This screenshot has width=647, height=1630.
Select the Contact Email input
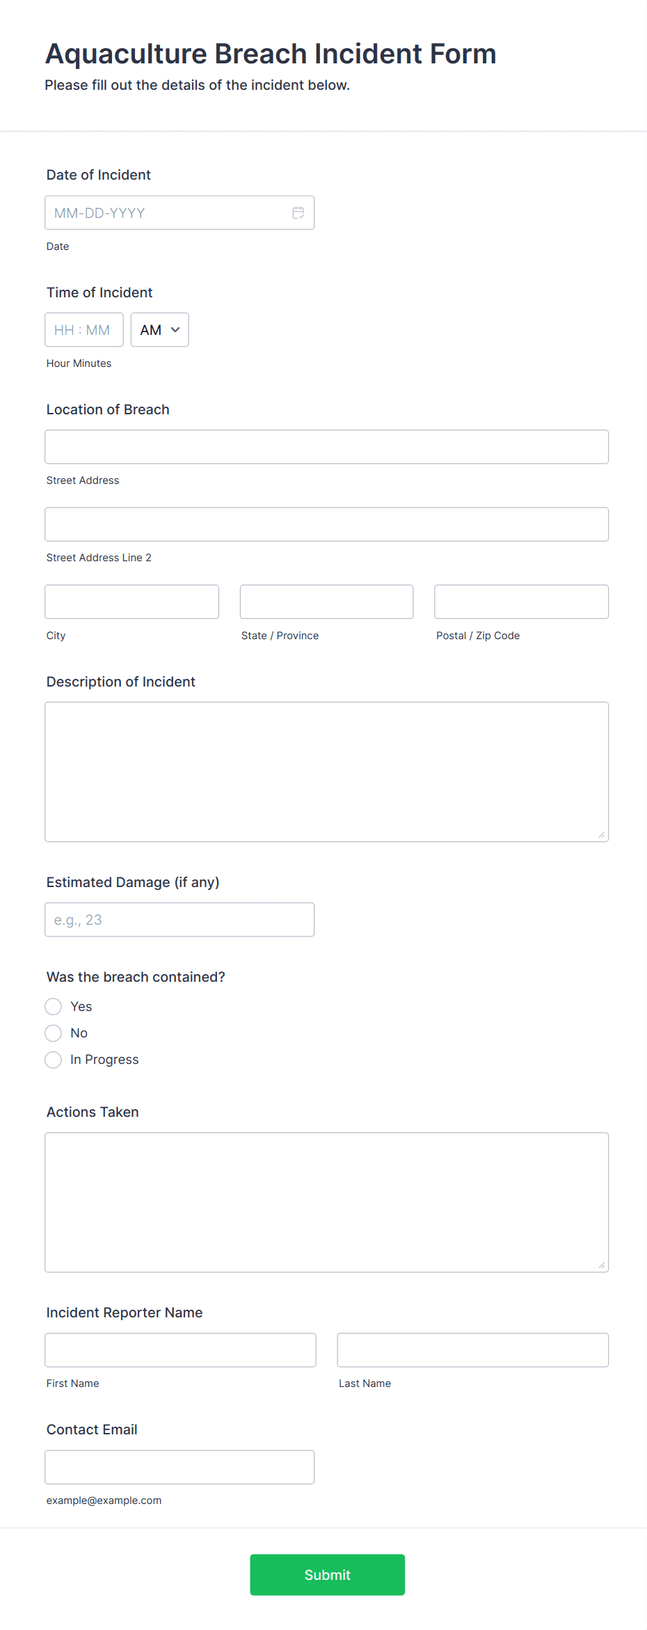tap(179, 1466)
